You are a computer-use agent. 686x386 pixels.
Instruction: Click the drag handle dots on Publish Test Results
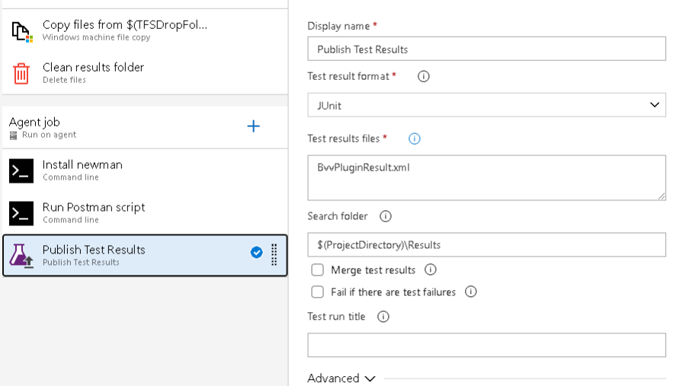click(274, 254)
